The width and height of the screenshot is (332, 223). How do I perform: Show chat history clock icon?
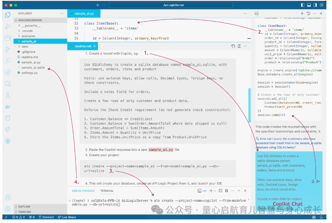(x=308, y=13)
